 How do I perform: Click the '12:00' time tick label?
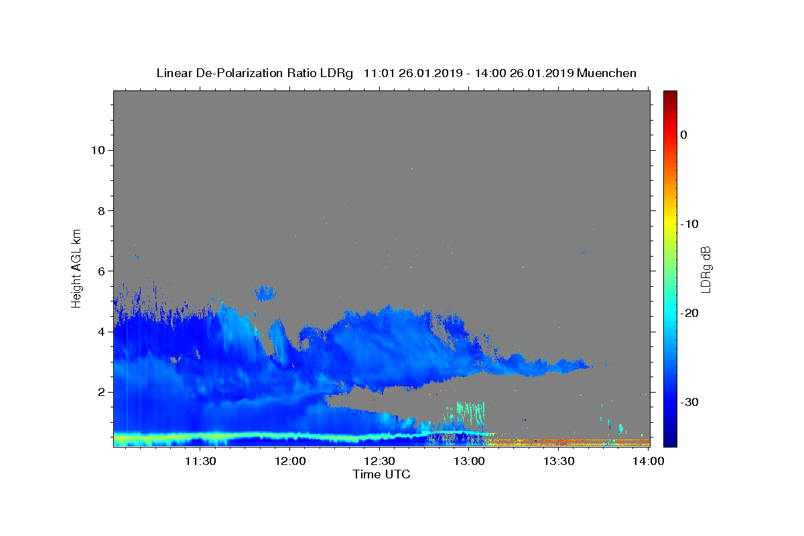pos(289,461)
